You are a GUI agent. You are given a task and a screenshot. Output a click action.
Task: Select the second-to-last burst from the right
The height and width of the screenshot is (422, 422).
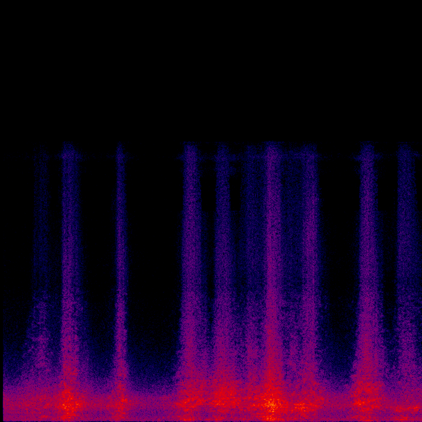367,247
